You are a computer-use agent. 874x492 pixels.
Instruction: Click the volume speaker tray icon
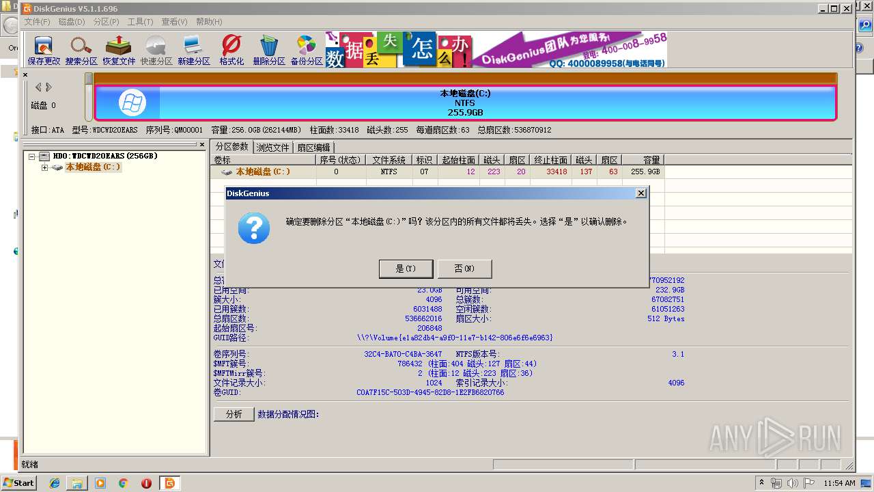[x=793, y=483]
